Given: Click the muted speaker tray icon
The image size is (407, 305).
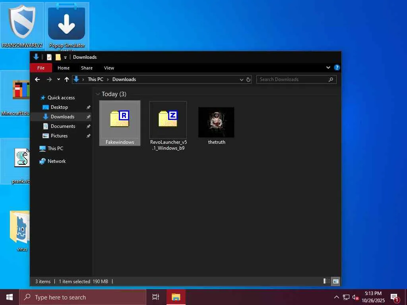Looking at the screenshot, I should pyautogui.click(x=355, y=297).
